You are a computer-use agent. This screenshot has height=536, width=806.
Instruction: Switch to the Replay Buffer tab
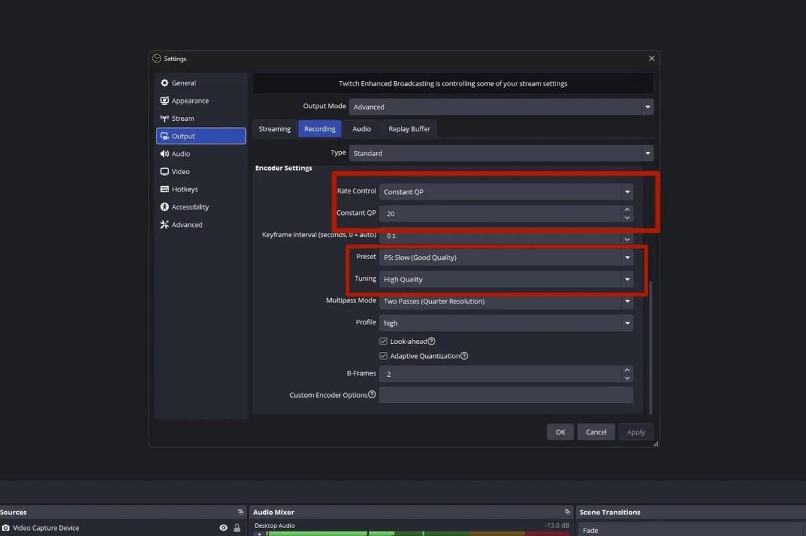pos(409,129)
